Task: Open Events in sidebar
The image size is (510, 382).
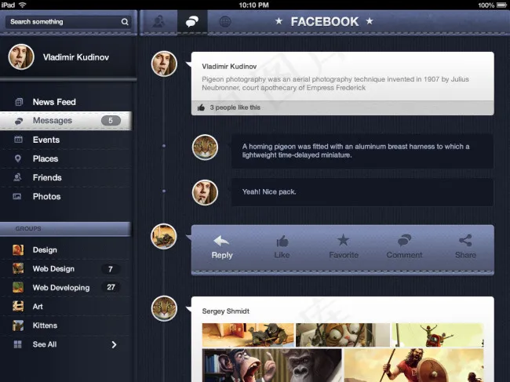Action: pos(67,140)
